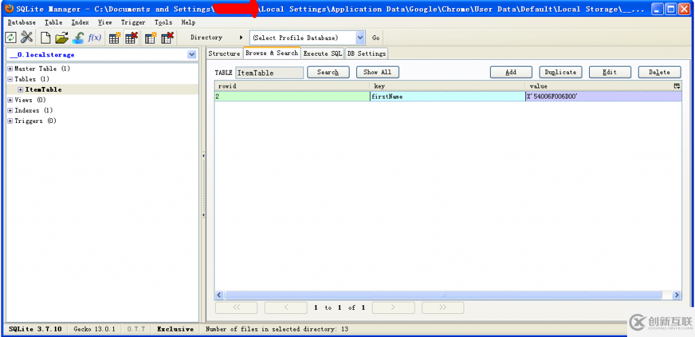Click the Search button

tap(328, 72)
